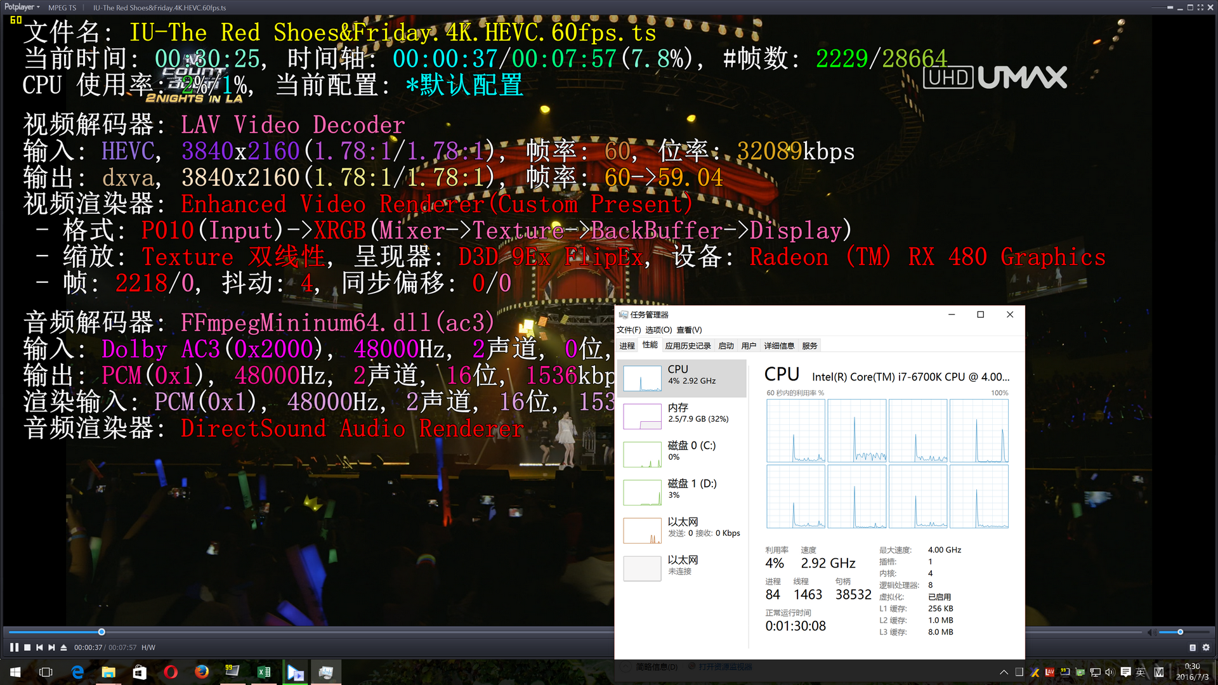Select 以太网 item marked 未连接
Image resolution: width=1218 pixels, height=685 pixels.
[682, 568]
